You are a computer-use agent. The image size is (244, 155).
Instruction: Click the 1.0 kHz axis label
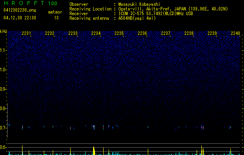[3, 70]
